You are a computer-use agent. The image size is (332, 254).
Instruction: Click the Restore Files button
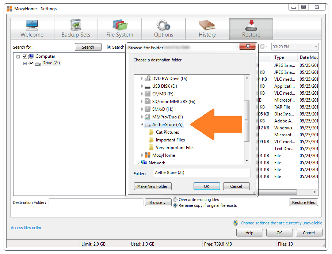tap(304, 202)
